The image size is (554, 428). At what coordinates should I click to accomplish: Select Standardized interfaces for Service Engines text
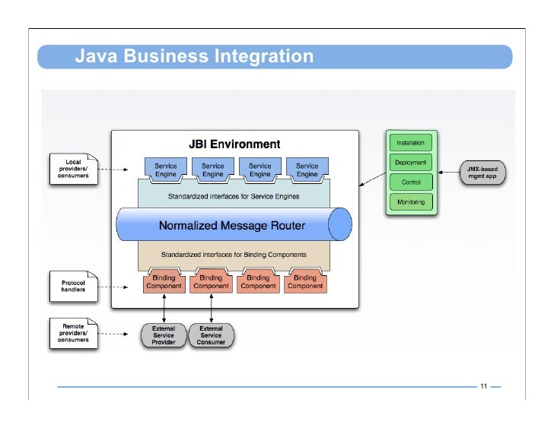pos(234,197)
